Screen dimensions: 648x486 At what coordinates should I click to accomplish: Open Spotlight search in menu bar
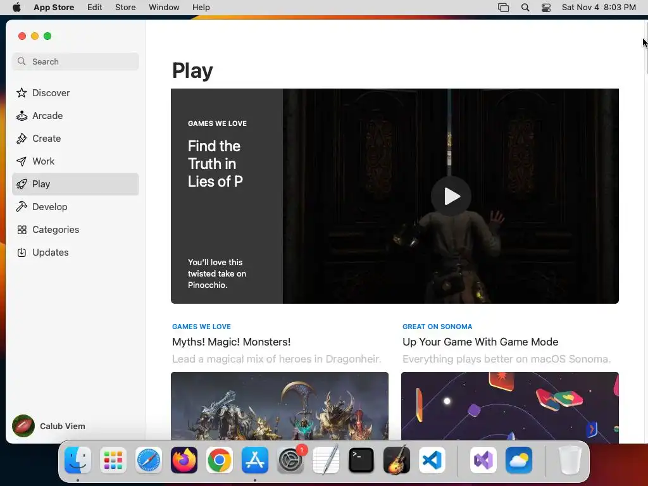click(525, 8)
